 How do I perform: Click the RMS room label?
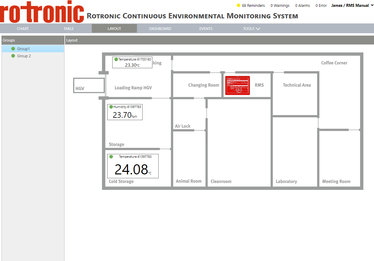(259, 85)
